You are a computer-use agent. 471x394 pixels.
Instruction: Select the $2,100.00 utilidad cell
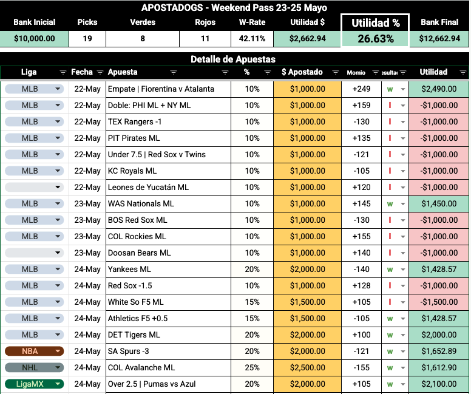click(x=439, y=384)
